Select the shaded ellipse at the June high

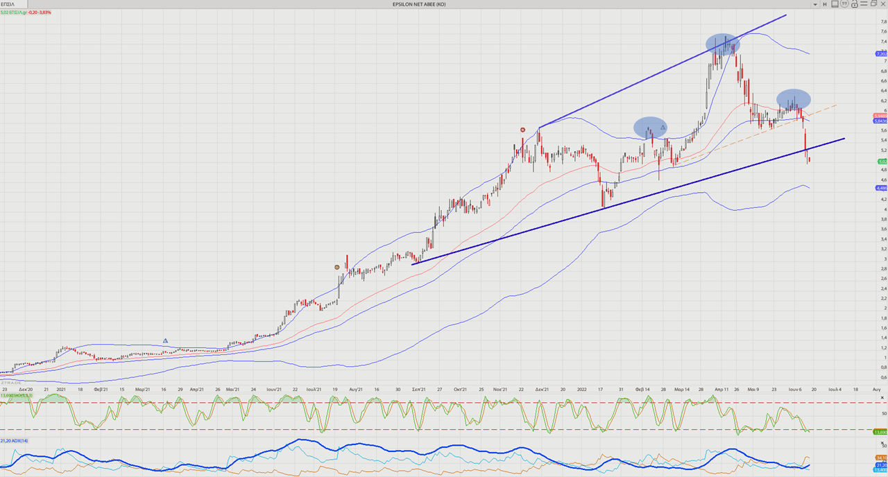pyautogui.click(x=794, y=99)
